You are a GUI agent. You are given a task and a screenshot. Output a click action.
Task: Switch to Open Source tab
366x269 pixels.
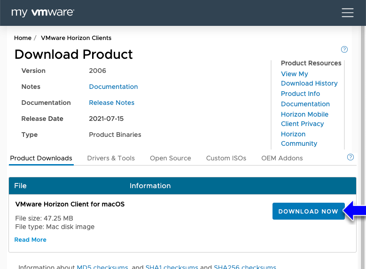pyautogui.click(x=171, y=158)
